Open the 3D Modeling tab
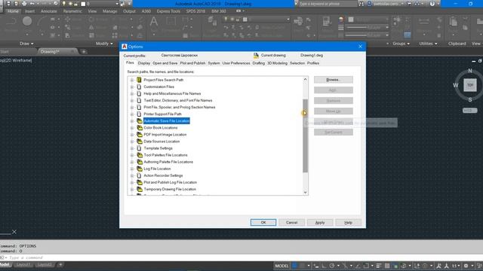This screenshot has height=271, width=483. pos(277,63)
